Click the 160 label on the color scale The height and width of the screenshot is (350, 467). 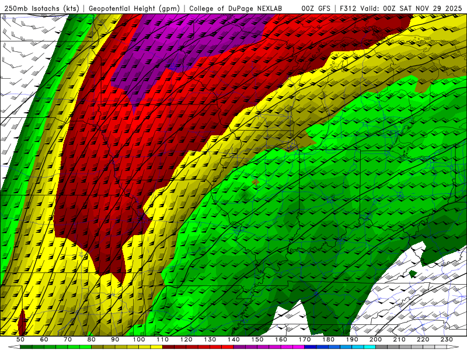[281, 339]
